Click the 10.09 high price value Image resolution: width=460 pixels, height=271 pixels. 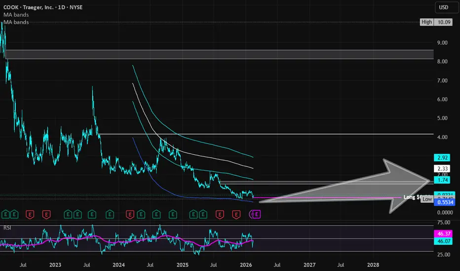tap(444, 22)
